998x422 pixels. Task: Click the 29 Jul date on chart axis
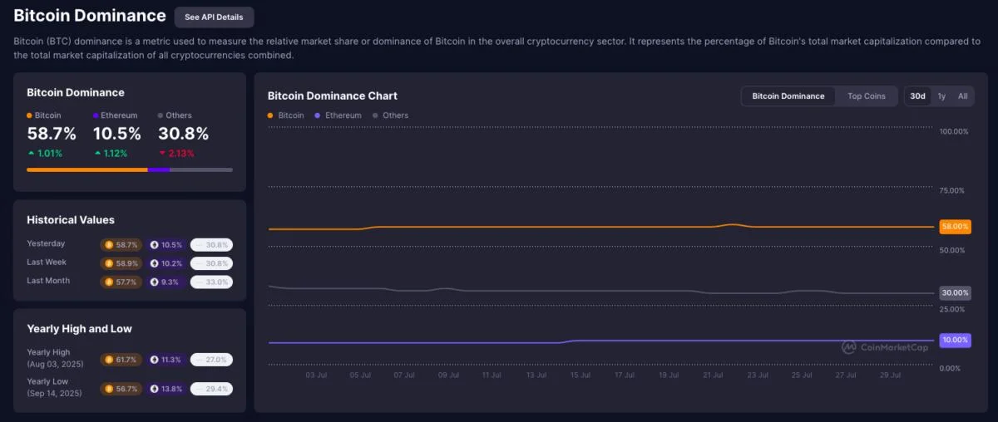click(x=890, y=375)
